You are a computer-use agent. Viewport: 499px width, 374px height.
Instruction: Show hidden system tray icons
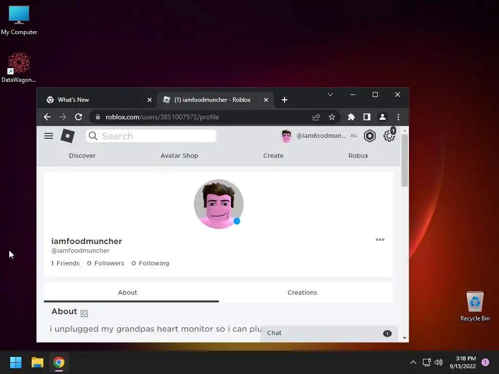(x=413, y=362)
